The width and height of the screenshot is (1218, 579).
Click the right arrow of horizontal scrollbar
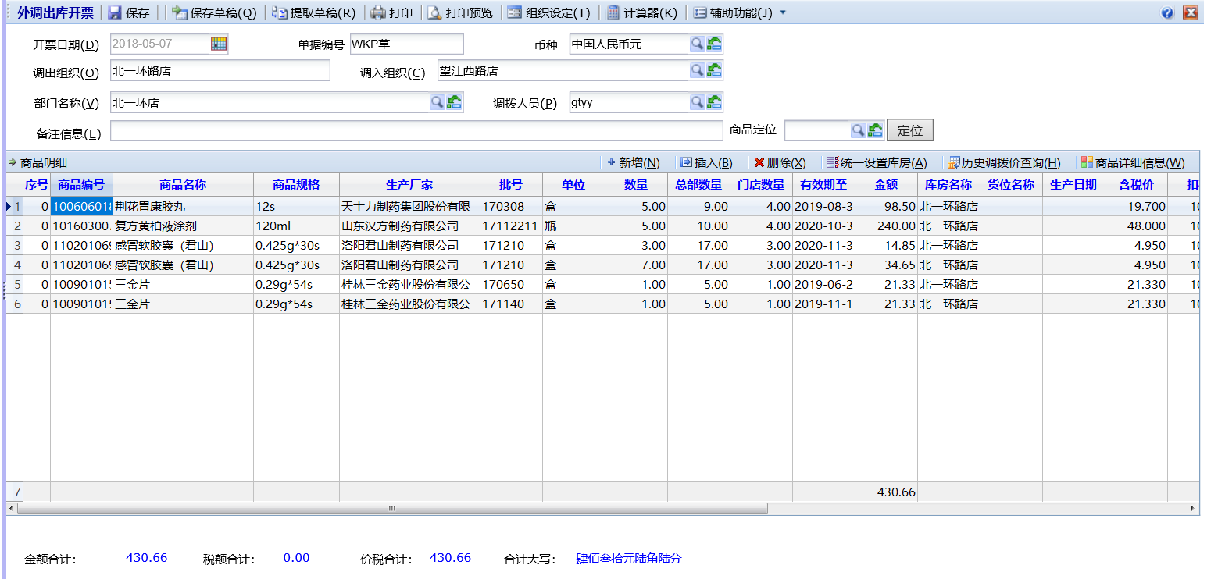[x=1193, y=508]
